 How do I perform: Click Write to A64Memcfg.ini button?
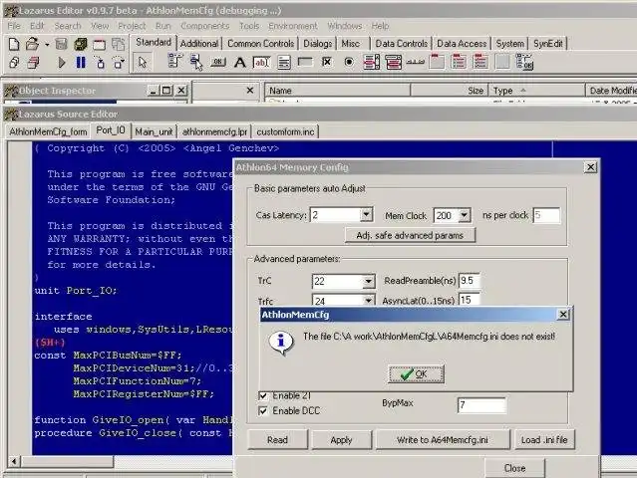coord(443,439)
